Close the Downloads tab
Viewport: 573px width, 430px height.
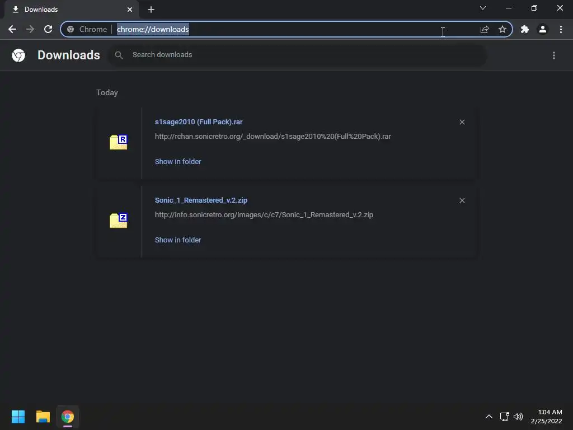[130, 10]
